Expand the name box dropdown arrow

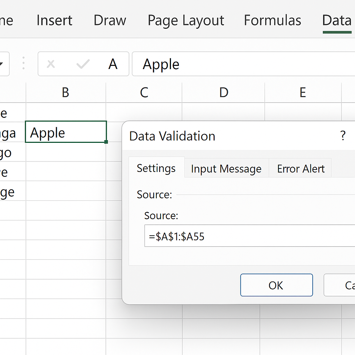click(x=2, y=64)
